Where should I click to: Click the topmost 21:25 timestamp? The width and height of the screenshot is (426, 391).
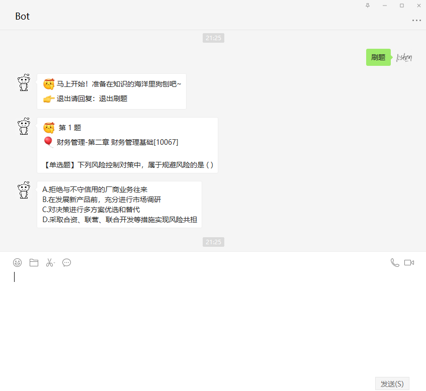click(x=213, y=38)
